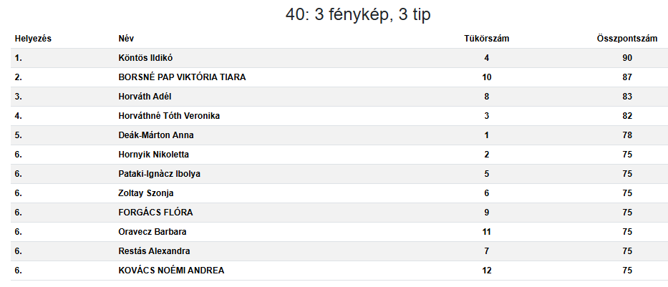Image resolution: width=668 pixels, height=287 pixels.
Task: Select BORSNÉ PAP VIKTÓRIA TIARA name
Action: tap(182, 77)
